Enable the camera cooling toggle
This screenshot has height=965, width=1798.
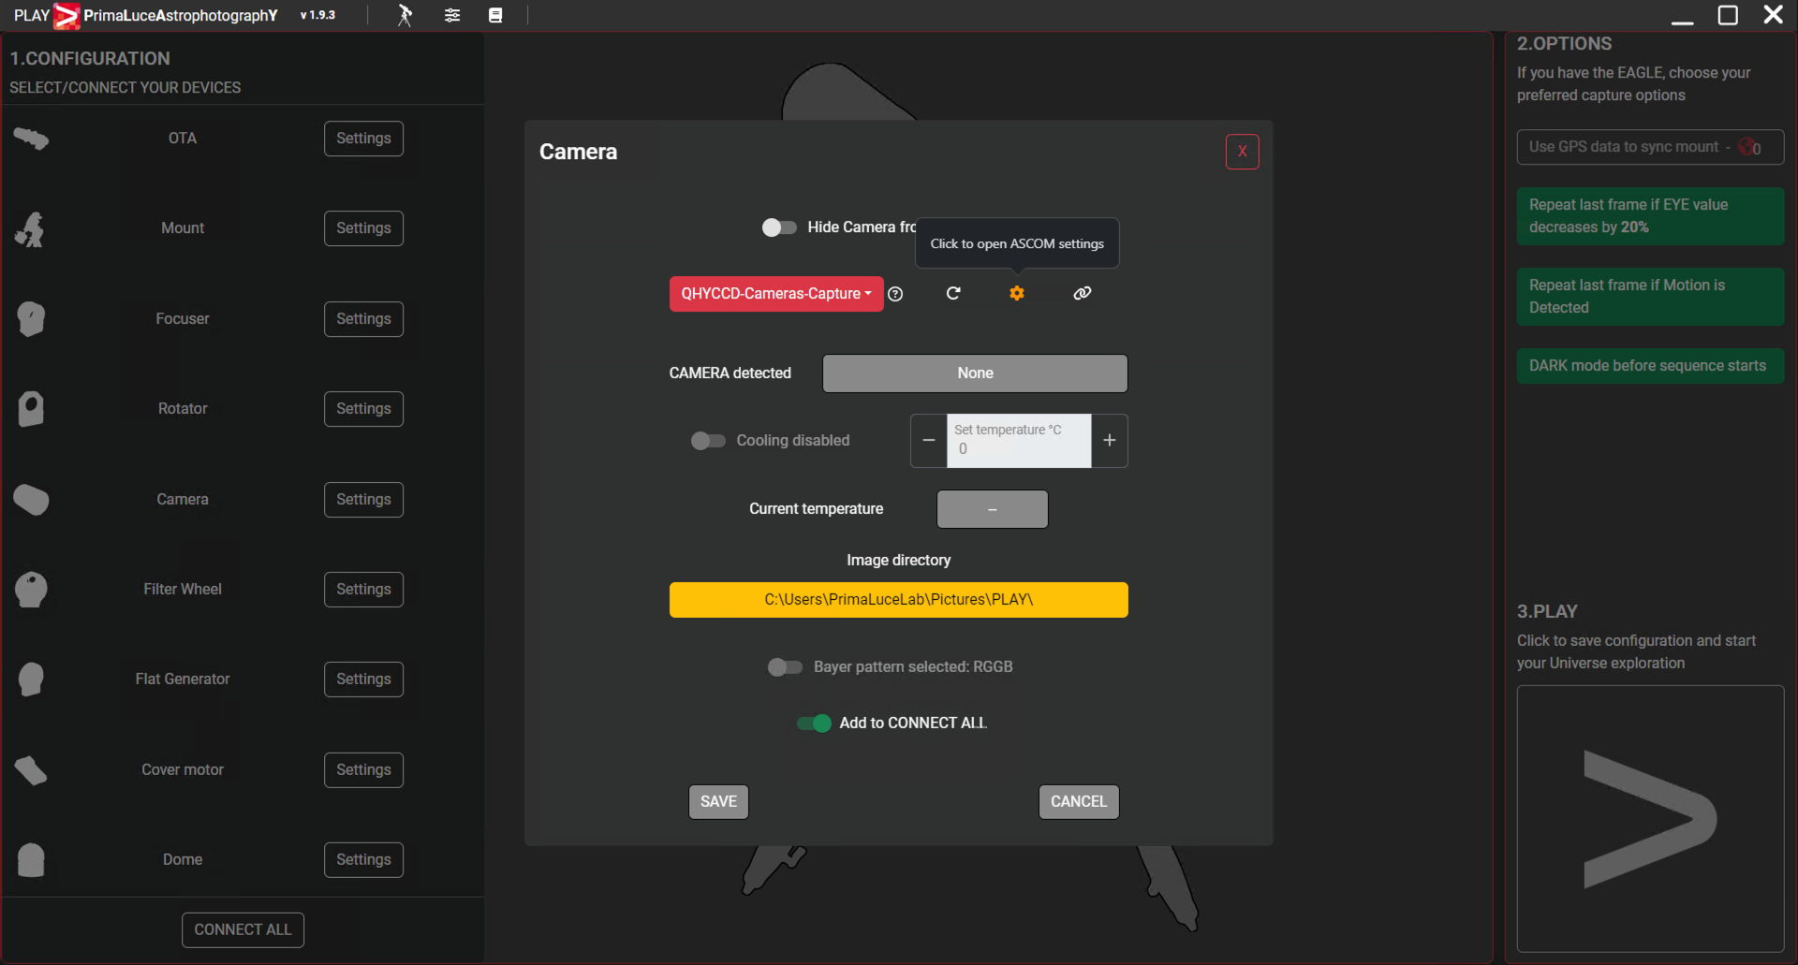pyautogui.click(x=708, y=441)
